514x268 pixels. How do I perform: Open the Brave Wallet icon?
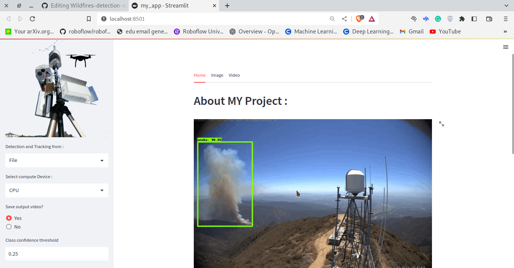pos(489,18)
